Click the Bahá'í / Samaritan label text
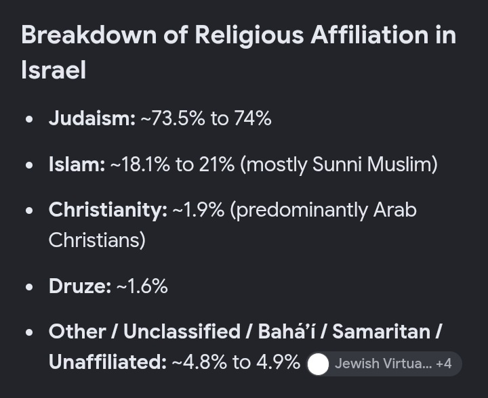This screenshot has height=398, width=488. (x=344, y=332)
